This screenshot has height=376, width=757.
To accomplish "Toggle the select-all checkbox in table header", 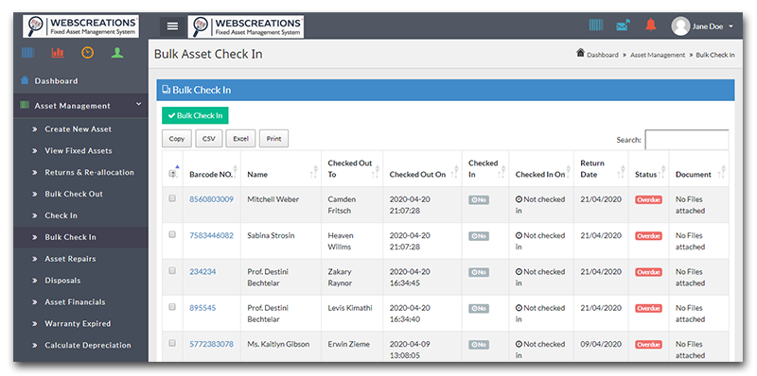I will (172, 174).
